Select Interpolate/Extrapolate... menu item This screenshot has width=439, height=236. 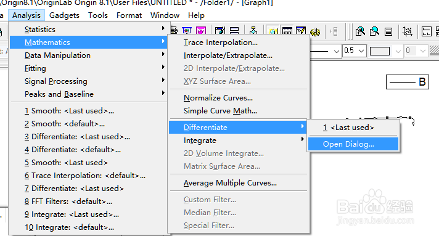tap(238, 55)
